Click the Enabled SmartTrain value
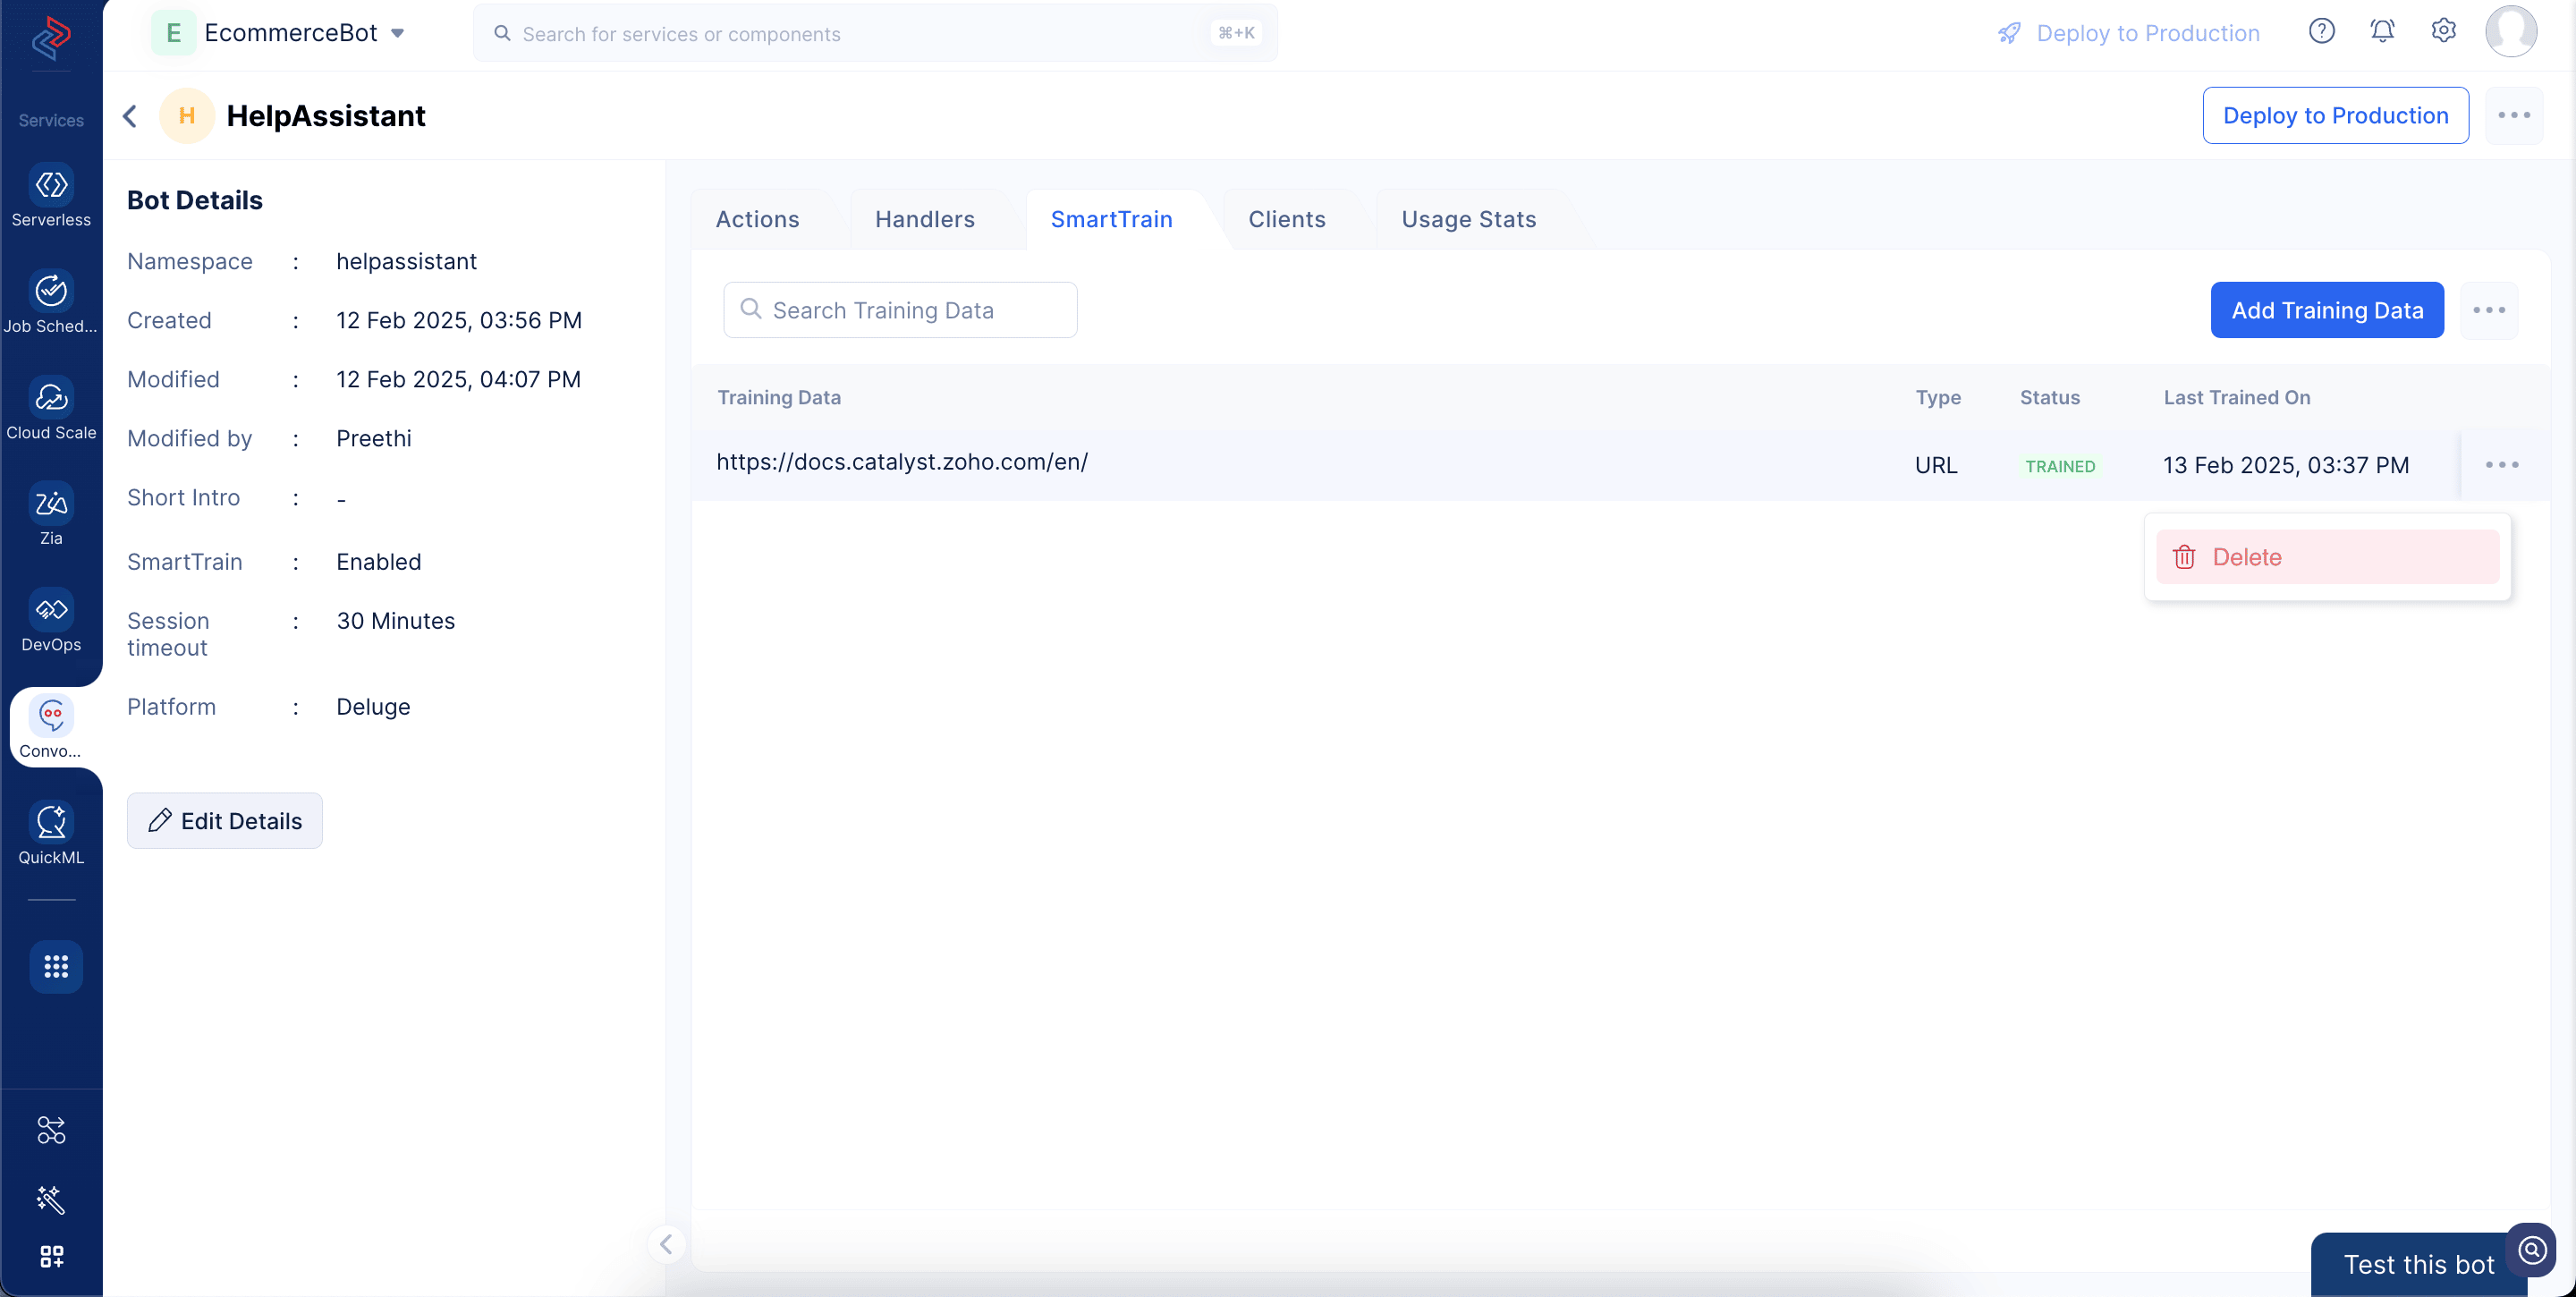The image size is (2576, 1297). click(379, 562)
